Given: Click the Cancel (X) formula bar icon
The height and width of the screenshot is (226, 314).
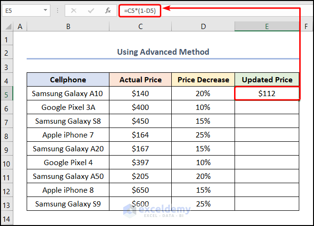Looking at the screenshot, I should click(x=74, y=10).
